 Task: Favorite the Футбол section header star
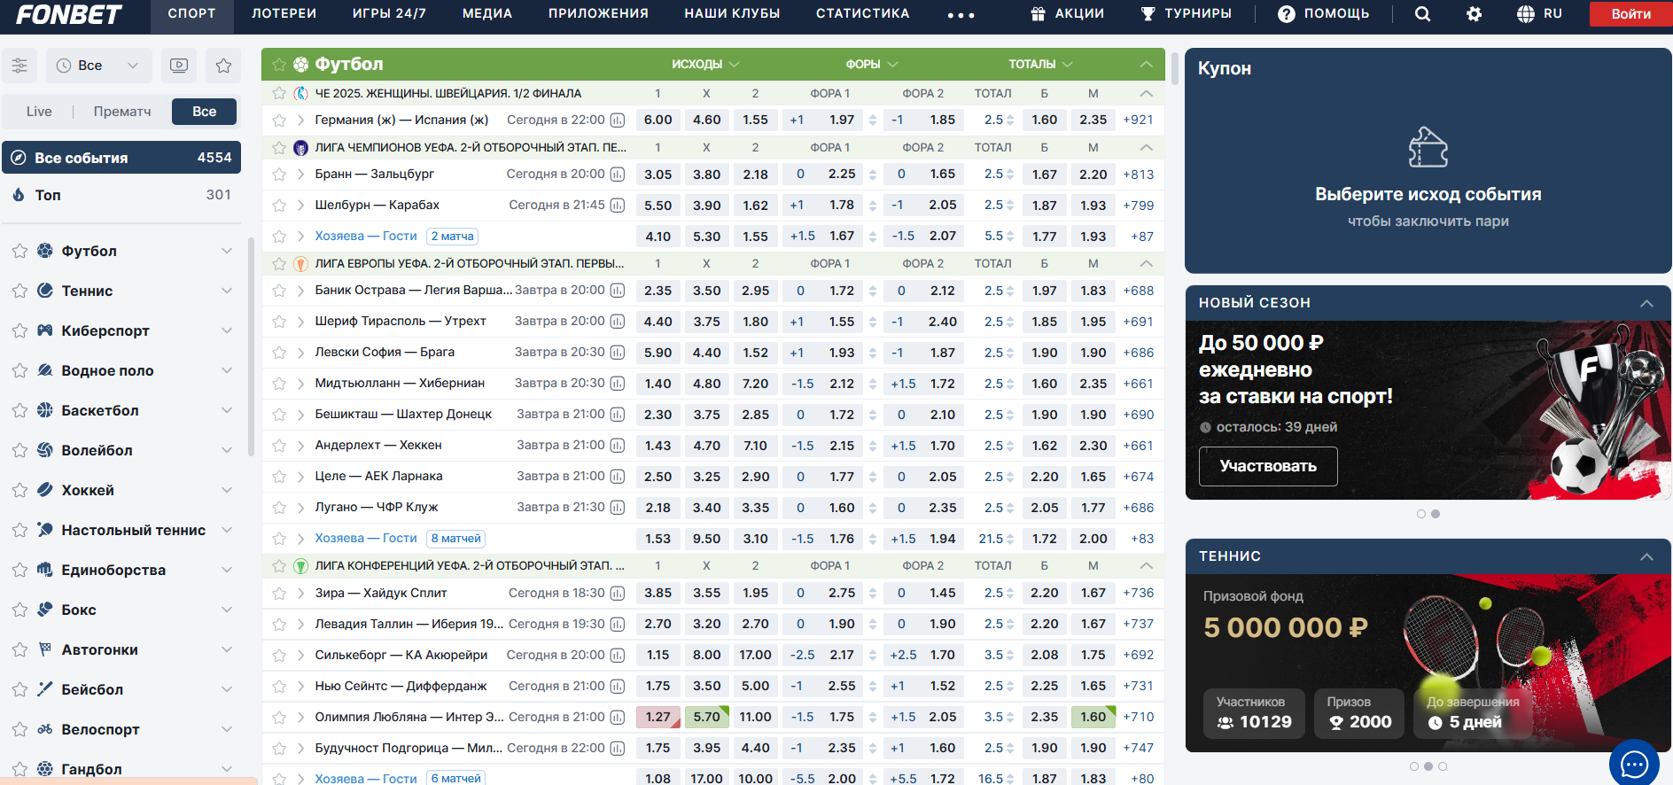click(x=279, y=64)
